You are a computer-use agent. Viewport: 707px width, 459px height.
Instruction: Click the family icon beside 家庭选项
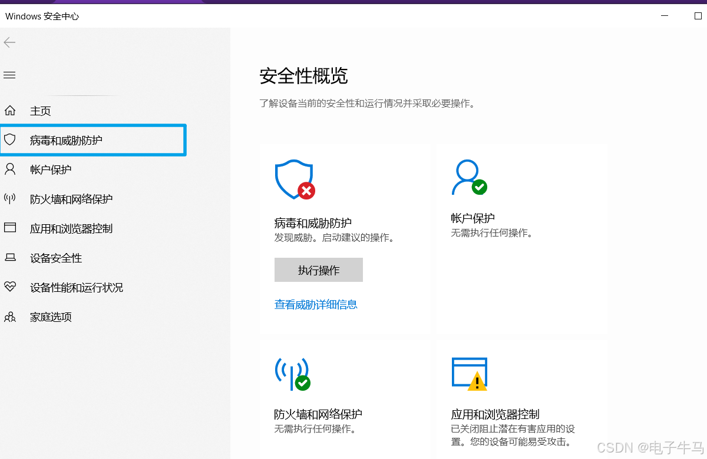coord(10,317)
